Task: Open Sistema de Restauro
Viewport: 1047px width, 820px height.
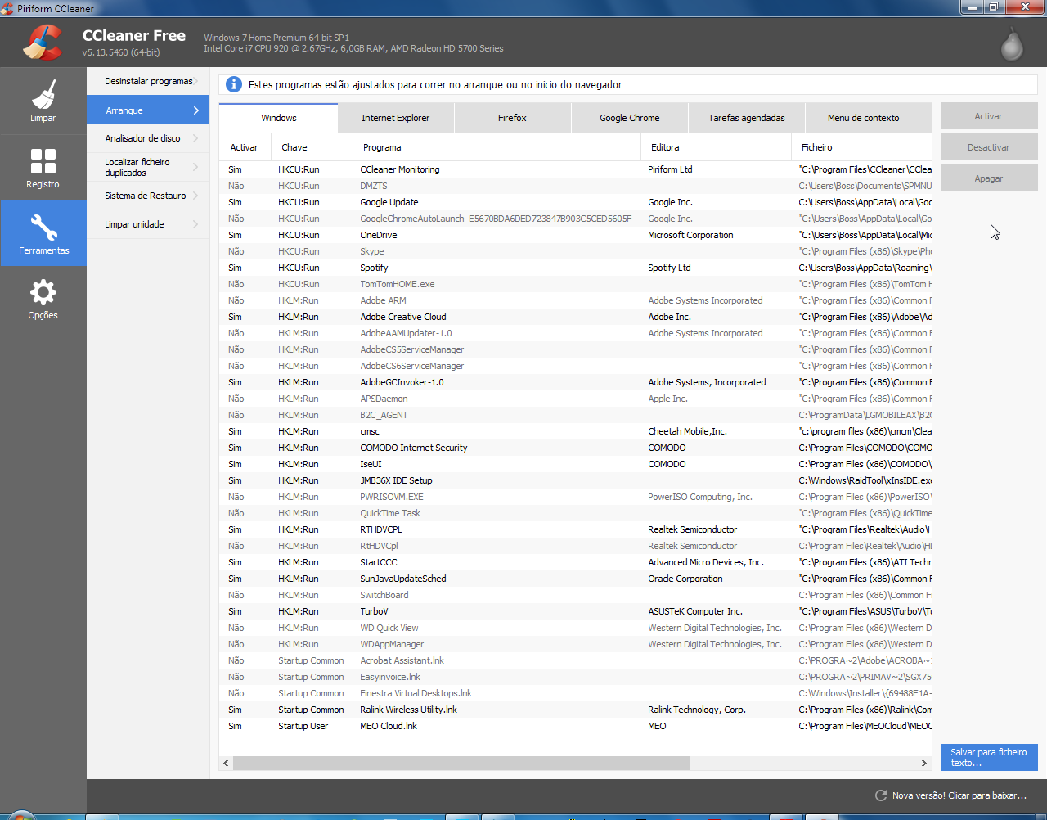Action: coord(148,196)
